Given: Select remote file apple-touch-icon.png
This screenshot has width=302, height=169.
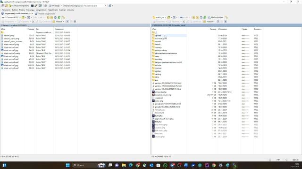Looking at the screenshot, I should pyautogui.click(x=164, y=119).
